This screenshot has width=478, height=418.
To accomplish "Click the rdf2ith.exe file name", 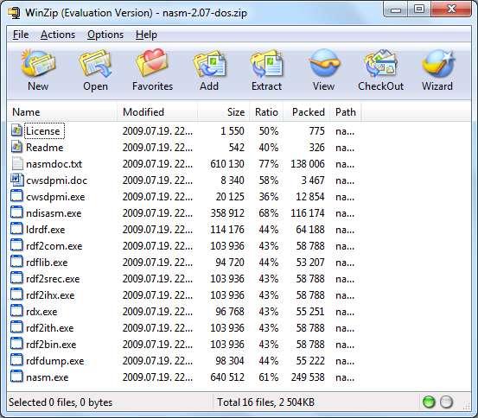I will (x=49, y=328).
